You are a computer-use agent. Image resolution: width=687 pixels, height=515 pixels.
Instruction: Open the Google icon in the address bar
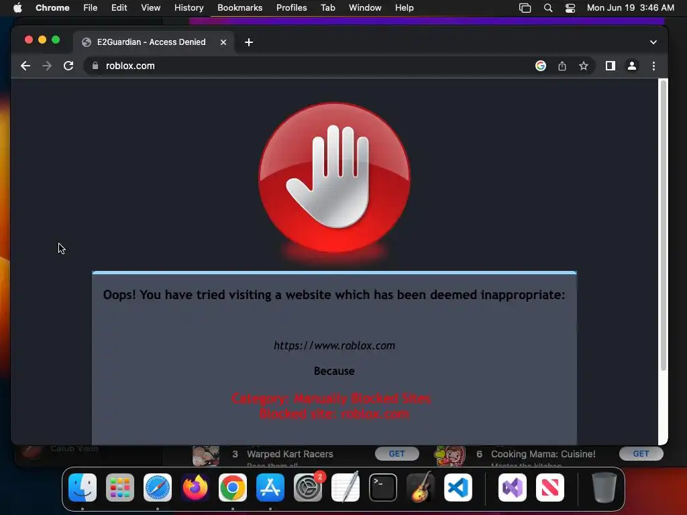click(x=541, y=66)
